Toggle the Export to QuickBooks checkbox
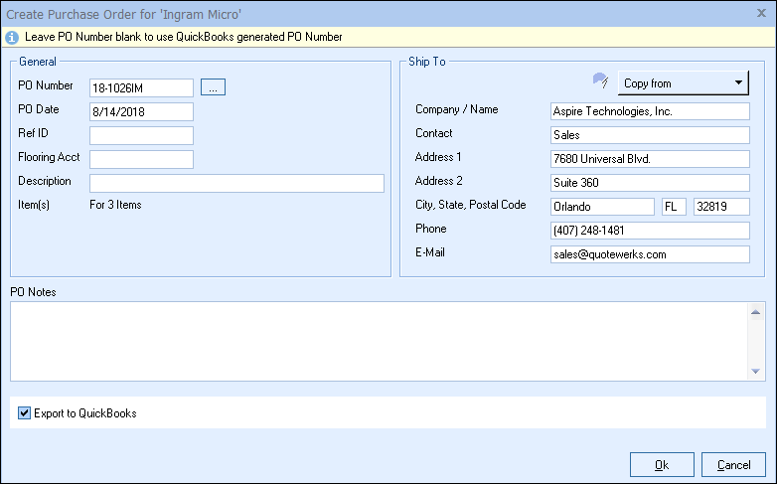Image resolution: width=777 pixels, height=484 pixels. click(24, 412)
